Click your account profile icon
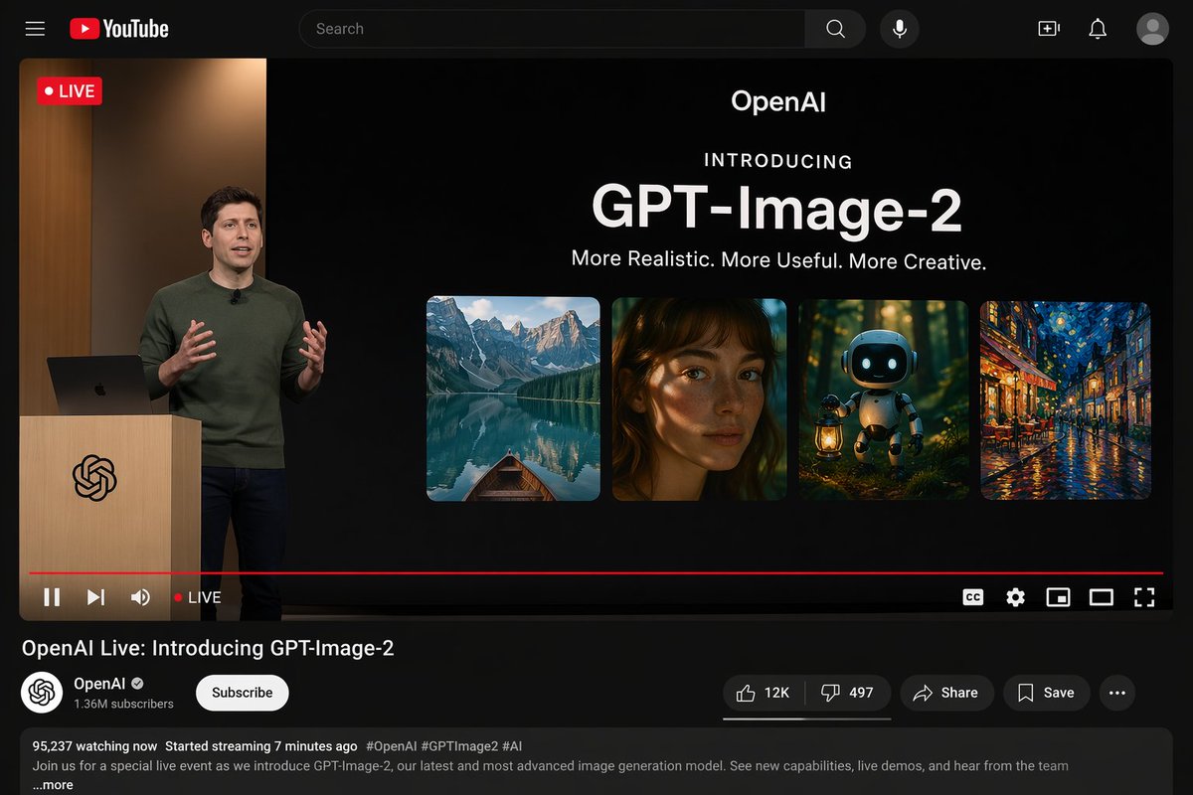This screenshot has width=1193, height=795. 1153,29
